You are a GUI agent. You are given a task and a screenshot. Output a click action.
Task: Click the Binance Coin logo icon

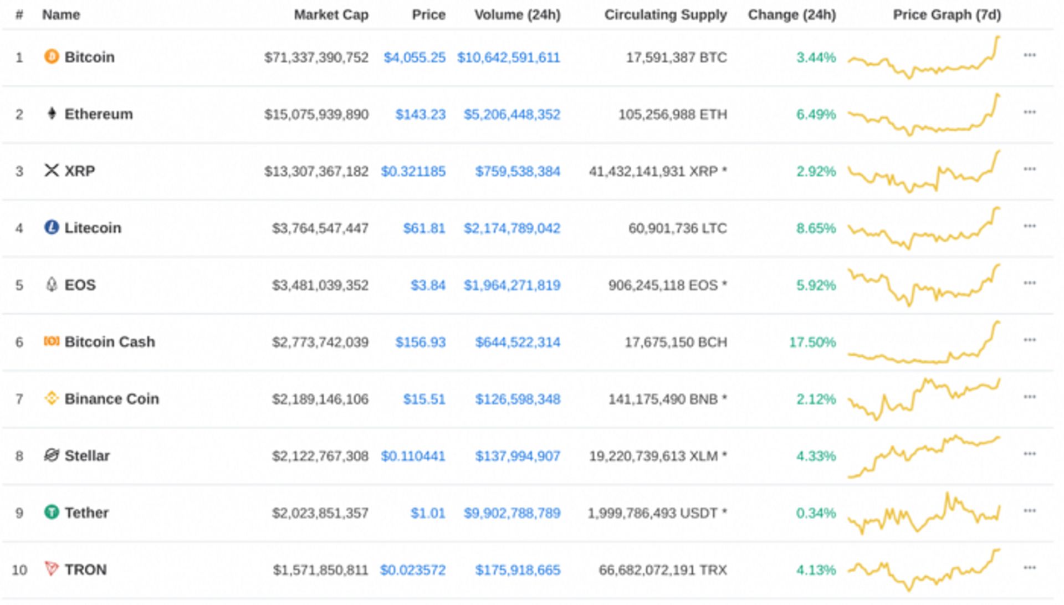pyautogui.click(x=51, y=398)
